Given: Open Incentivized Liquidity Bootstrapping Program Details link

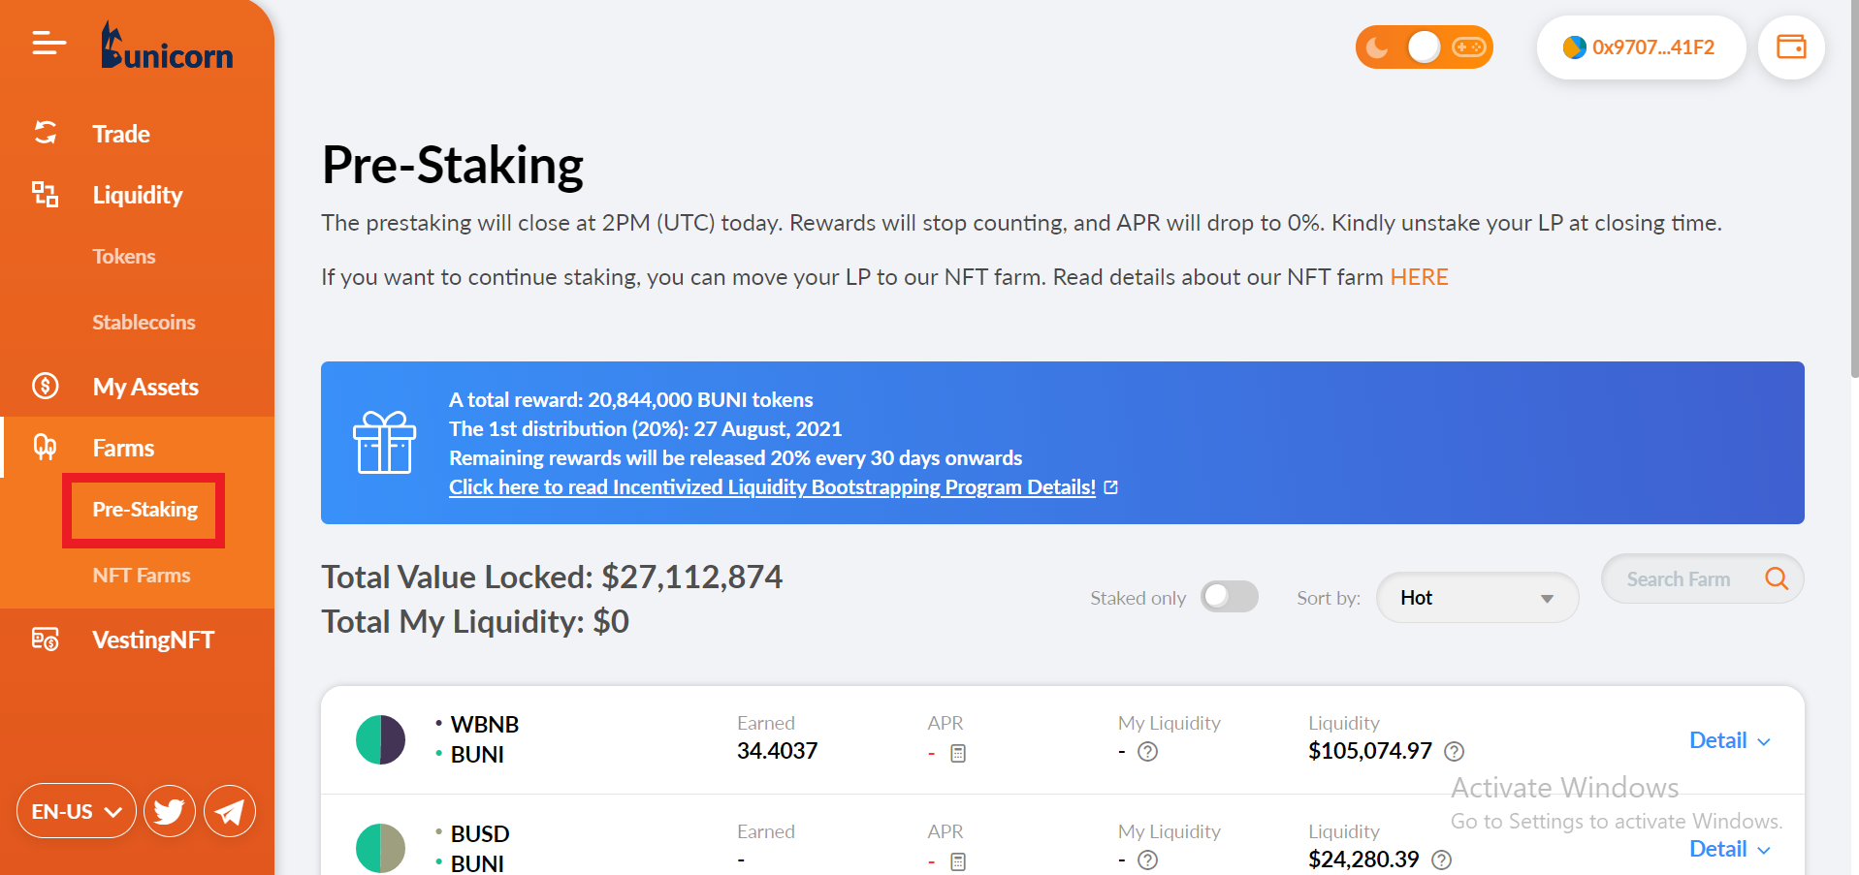Looking at the screenshot, I should [x=772, y=487].
